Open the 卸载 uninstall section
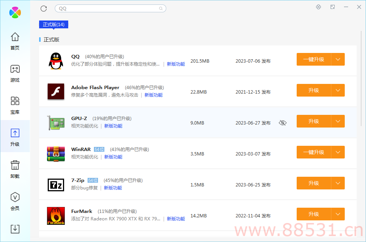This screenshot has width=366, height=242. [15, 169]
